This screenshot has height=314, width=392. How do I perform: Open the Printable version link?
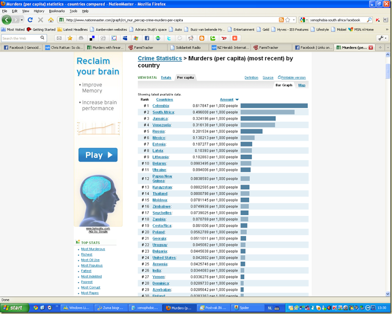293,77
